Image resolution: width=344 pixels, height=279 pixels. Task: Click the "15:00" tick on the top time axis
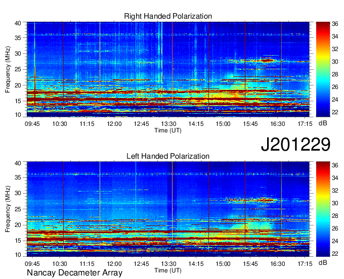click(x=223, y=124)
